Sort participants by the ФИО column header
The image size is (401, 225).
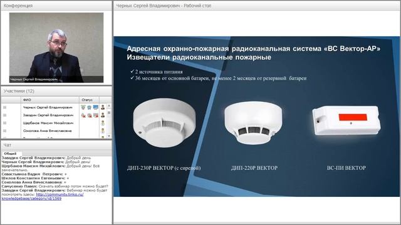pyautogui.click(x=50, y=100)
